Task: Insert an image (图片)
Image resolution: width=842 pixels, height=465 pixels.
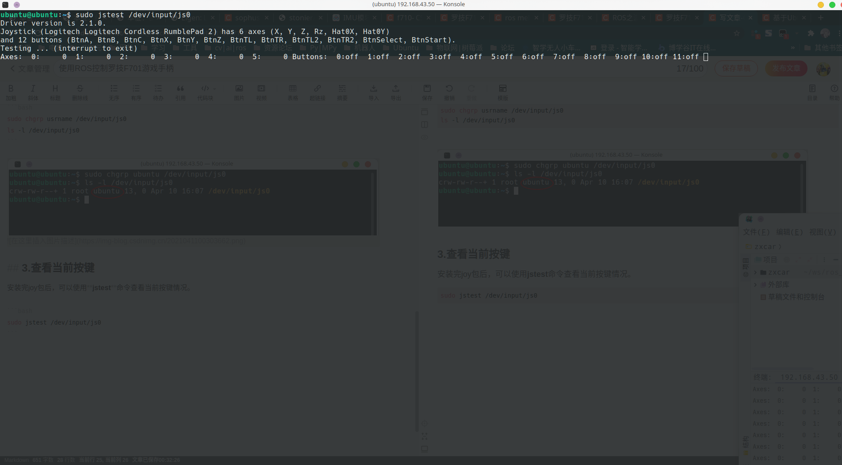Action: click(x=239, y=92)
